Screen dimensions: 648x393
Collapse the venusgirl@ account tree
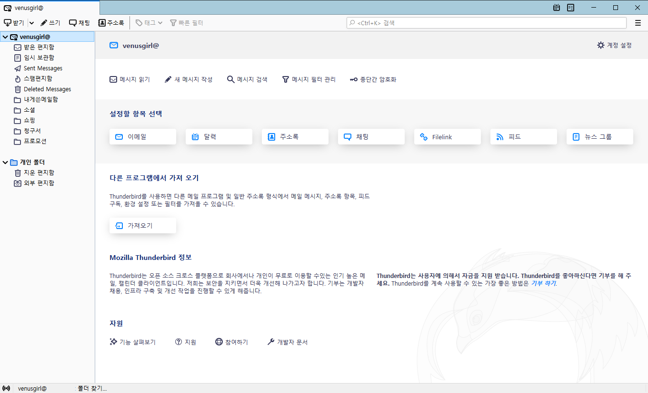[x=5, y=37]
